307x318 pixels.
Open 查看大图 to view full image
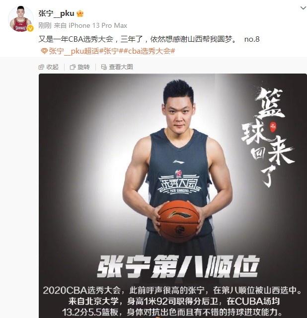(121, 67)
